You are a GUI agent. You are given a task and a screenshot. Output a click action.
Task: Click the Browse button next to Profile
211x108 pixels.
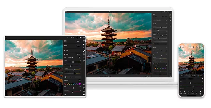[78, 46]
